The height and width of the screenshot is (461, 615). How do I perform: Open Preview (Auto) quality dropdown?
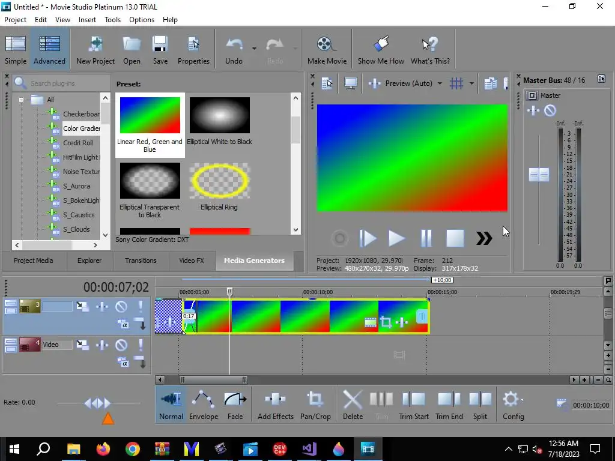[x=440, y=83]
